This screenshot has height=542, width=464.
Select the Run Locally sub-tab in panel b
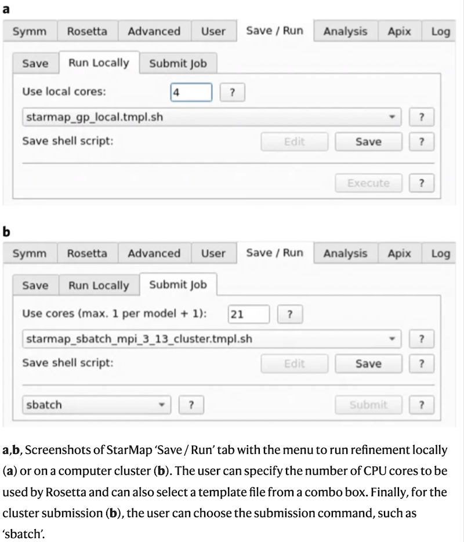(x=99, y=285)
